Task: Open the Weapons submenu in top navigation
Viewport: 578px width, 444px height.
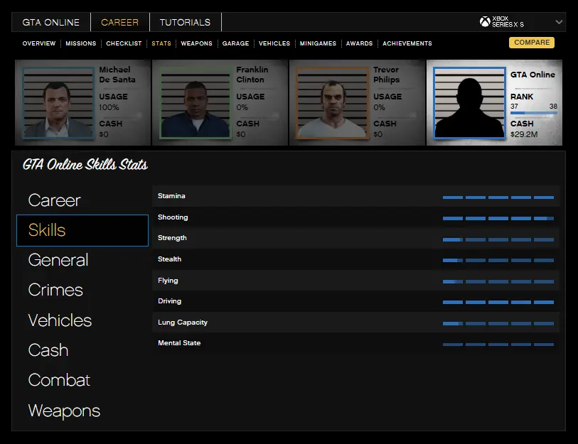Action: (x=196, y=43)
